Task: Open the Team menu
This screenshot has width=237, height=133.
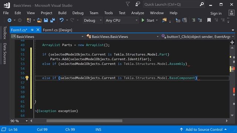Action: click(94, 13)
